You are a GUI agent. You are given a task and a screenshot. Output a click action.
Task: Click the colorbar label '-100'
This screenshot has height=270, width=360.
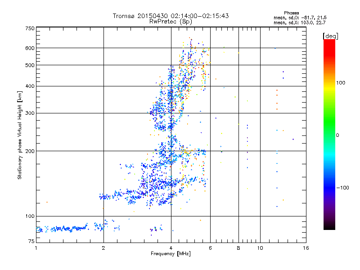(x=342, y=188)
